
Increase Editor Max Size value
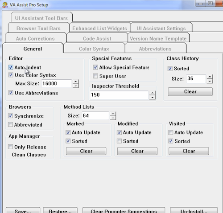76,82
